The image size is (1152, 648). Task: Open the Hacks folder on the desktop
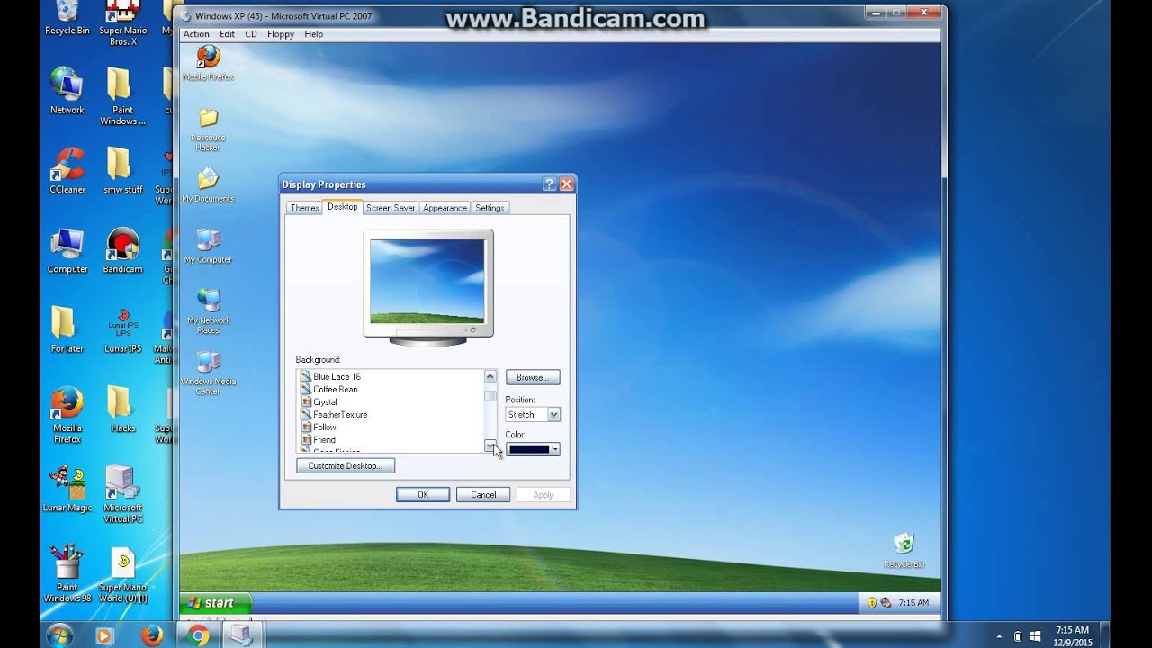coord(123,409)
